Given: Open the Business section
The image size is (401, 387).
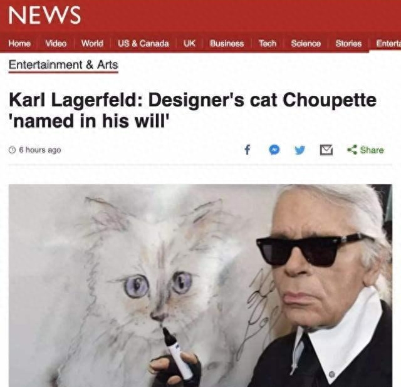Looking at the screenshot, I should (x=227, y=43).
